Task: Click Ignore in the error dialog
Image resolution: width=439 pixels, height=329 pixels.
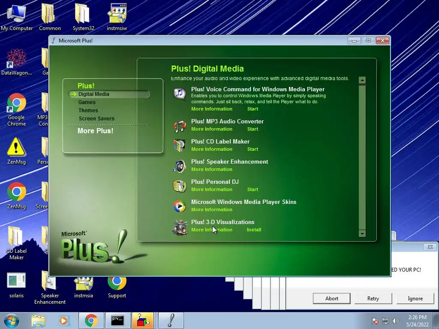Action: 415,299
